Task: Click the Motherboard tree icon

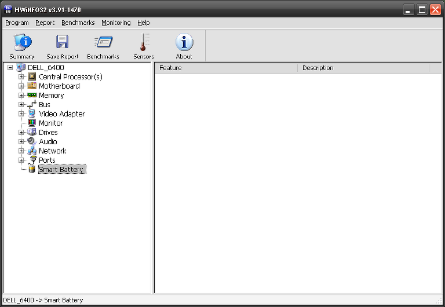Action: (x=32, y=86)
